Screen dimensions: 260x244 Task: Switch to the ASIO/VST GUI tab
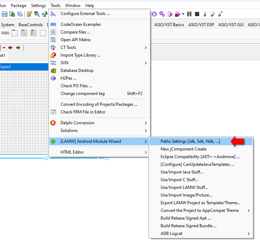231,25
